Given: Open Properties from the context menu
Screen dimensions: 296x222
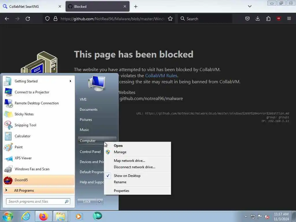Looking at the screenshot, I should click(x=137, y=191).
